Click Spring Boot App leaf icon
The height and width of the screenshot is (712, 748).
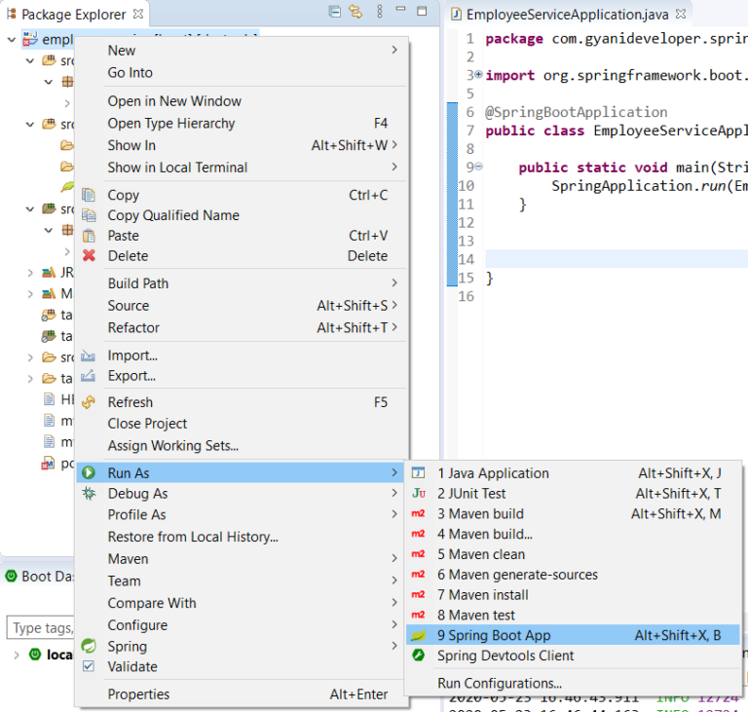(x=419, y=635)
